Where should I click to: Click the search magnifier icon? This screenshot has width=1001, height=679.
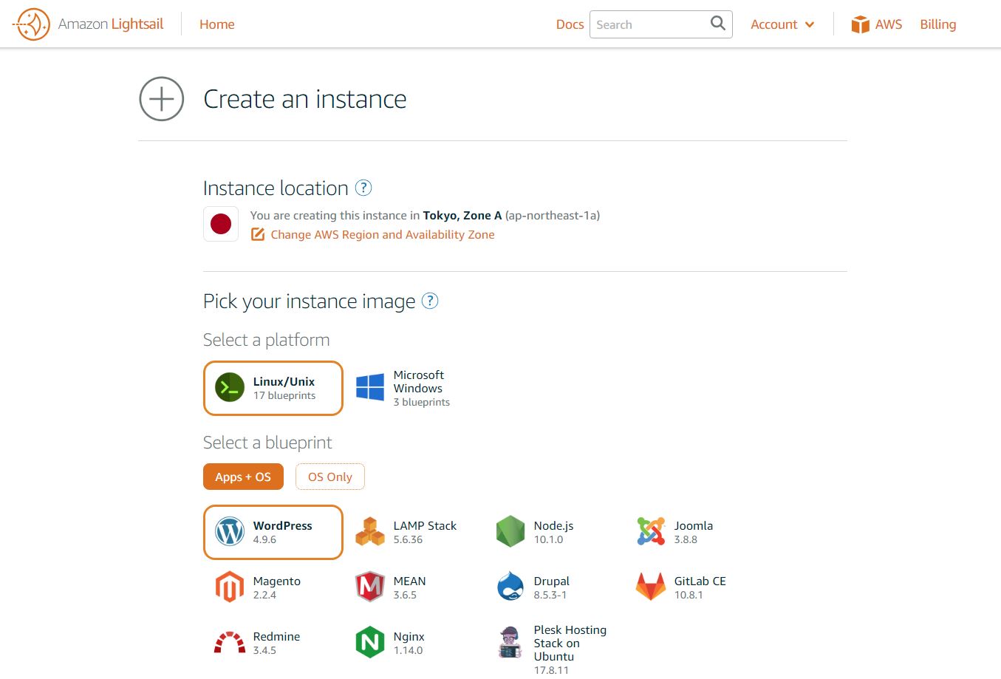pos(717,24)
